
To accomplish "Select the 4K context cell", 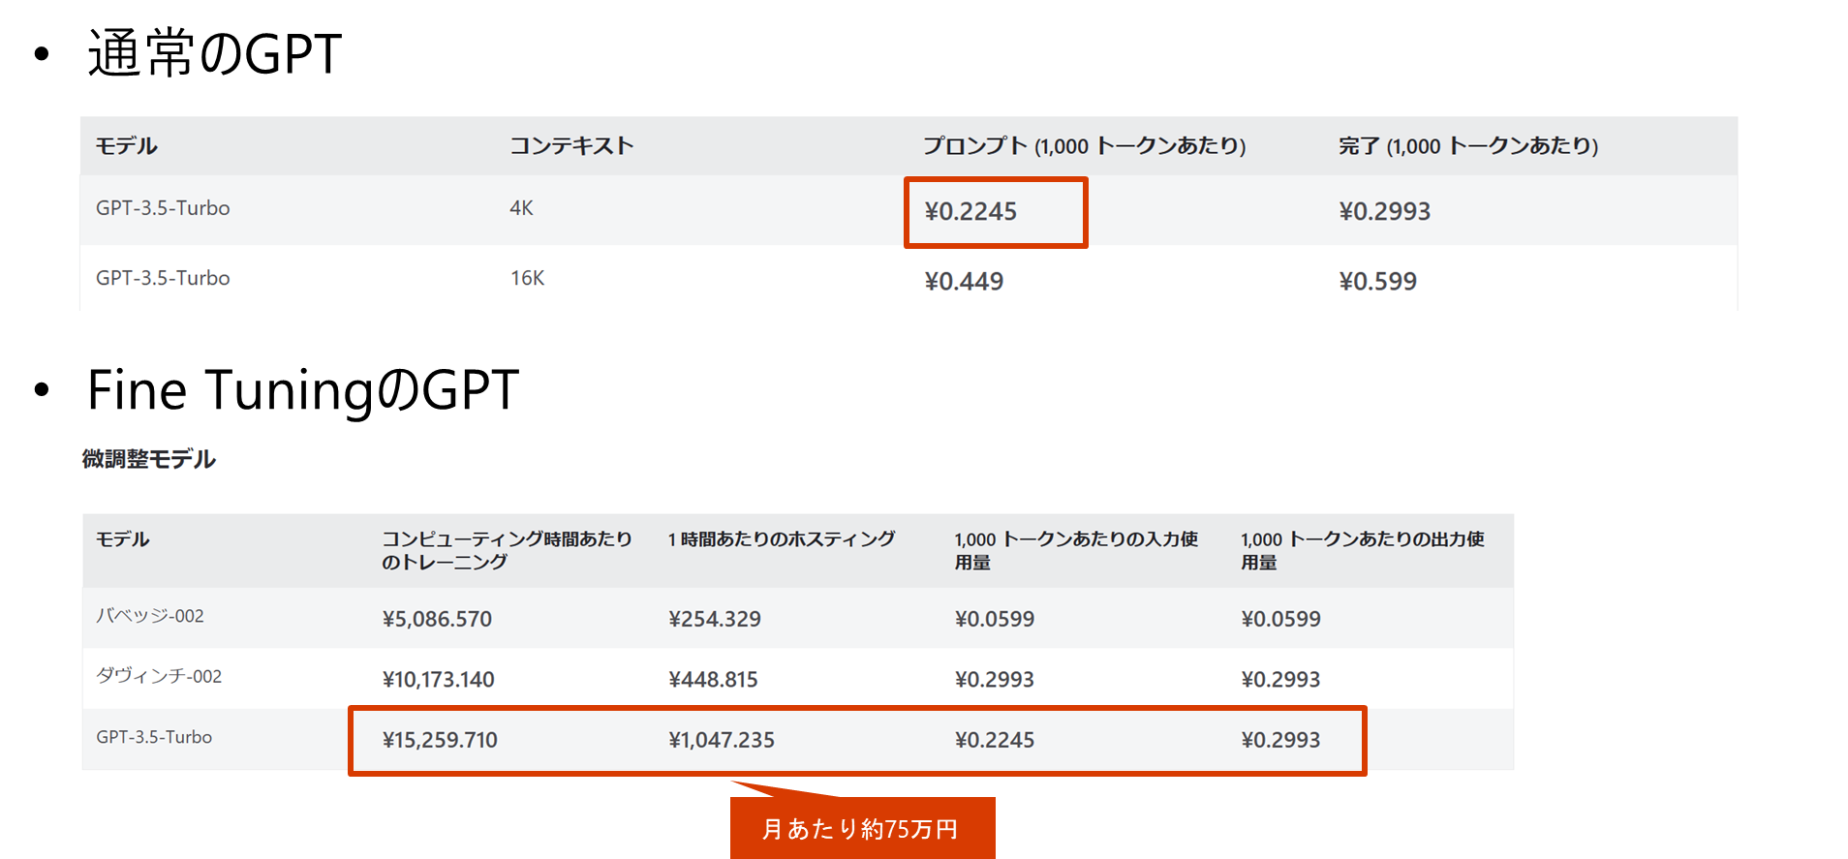I will click(x=521, y=208).
